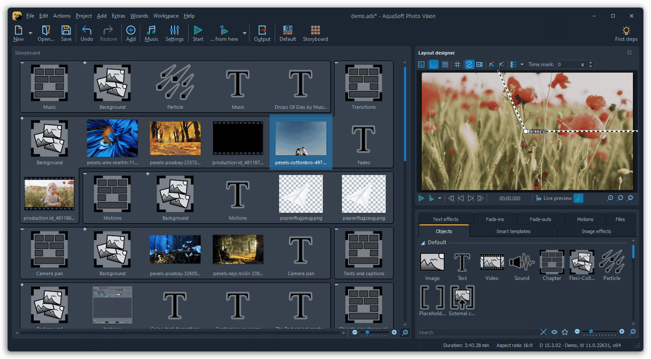Image resolution: width=651 pixels, height=359 pixels.
Task: Toggle visibility eye filter in toolbox
Action: (x=554, y=332)
